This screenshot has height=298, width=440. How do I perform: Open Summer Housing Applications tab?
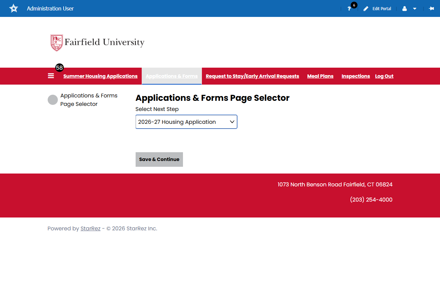pos(100,76)
